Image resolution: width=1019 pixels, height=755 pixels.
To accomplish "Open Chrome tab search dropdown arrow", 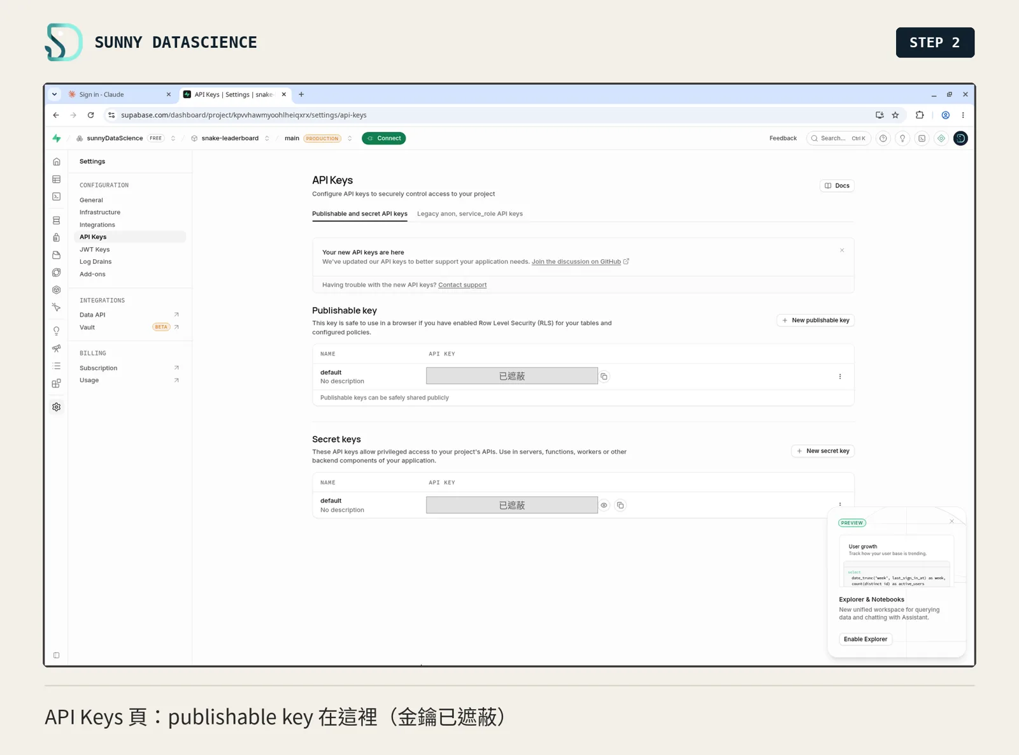I will pyautogui.click(x=55, y=94).
